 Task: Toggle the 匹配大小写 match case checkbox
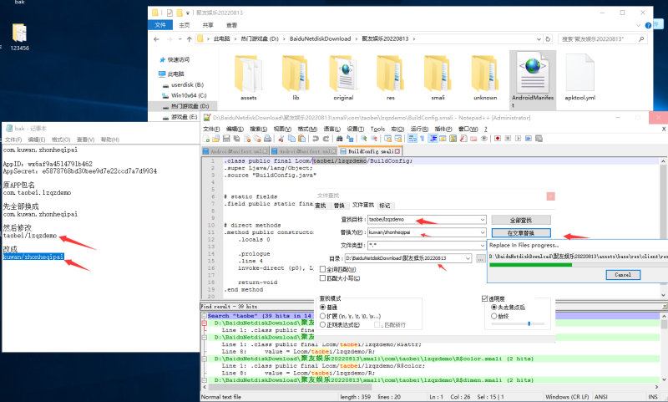coord(323,277)
